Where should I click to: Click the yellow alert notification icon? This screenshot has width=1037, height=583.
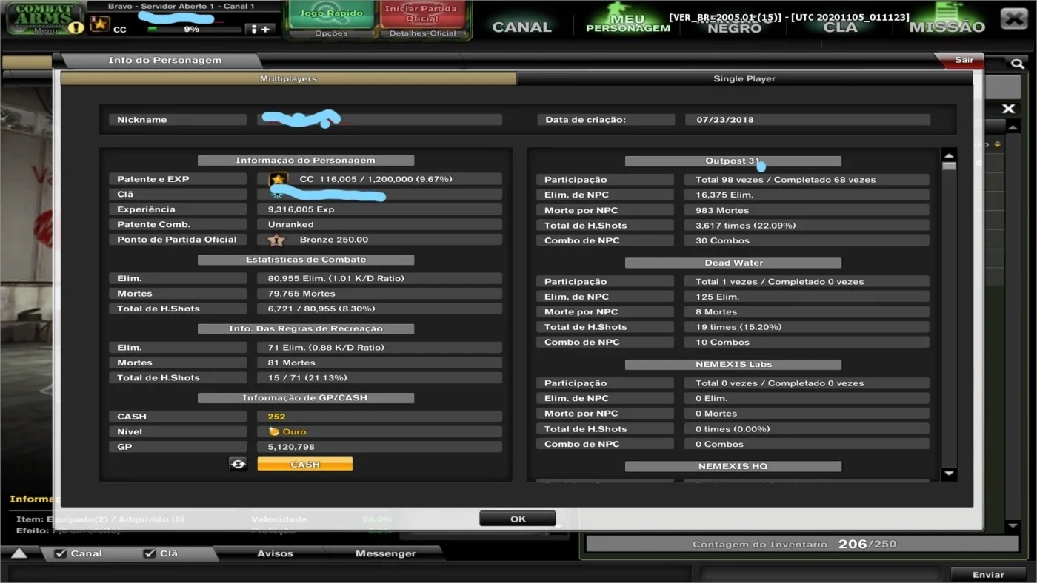click(x=76, y=27)
